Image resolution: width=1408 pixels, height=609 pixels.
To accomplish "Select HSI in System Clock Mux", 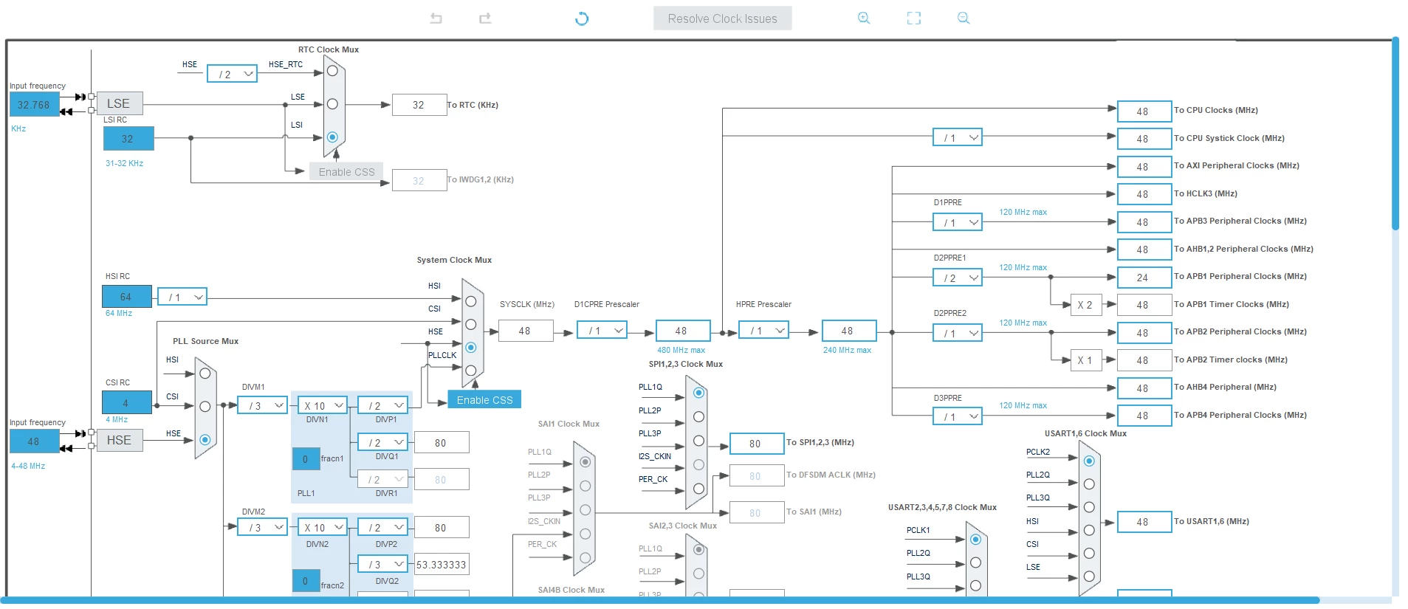I will [471, 301].
